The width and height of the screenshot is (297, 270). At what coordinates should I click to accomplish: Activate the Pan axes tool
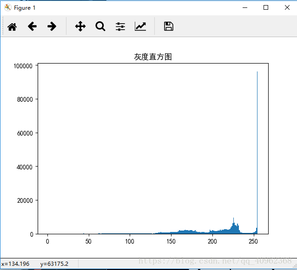80,26
